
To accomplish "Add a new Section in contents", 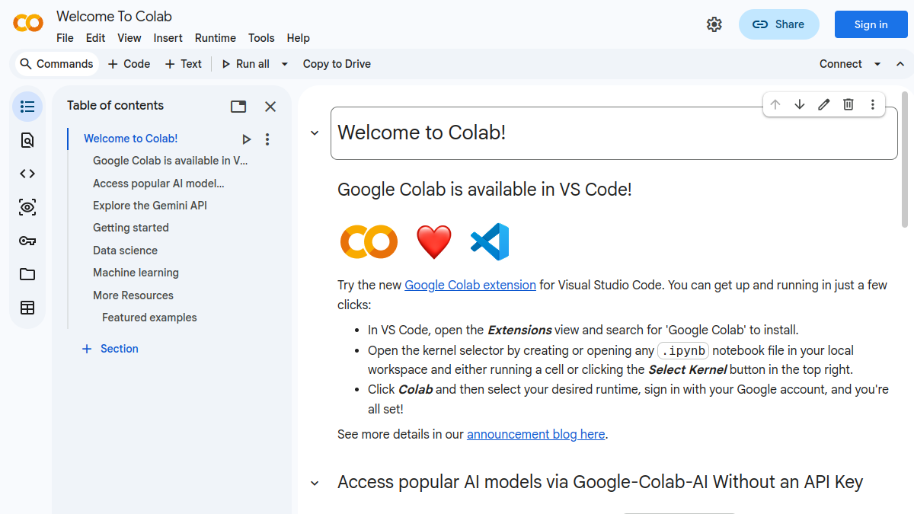I will 110,349.
